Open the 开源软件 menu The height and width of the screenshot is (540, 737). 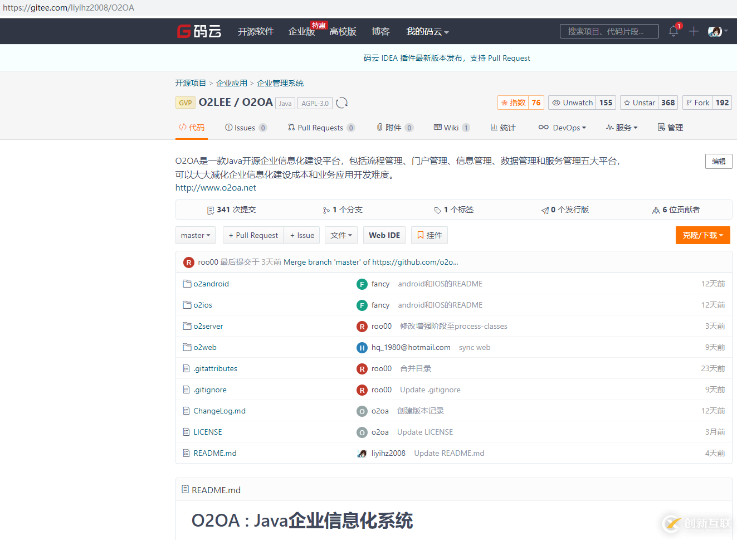(x=256, y=31)
